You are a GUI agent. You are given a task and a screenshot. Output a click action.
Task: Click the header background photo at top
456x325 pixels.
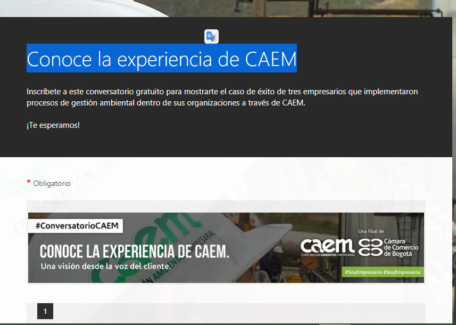[x=228, y=8]
